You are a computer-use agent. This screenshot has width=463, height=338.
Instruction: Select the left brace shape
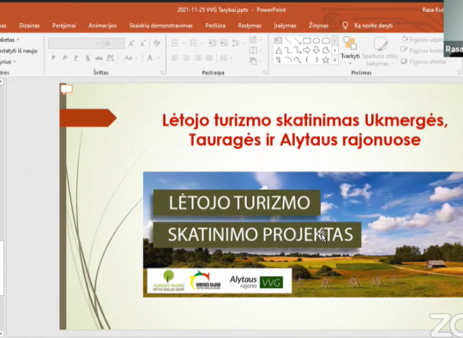pos(307,60)
